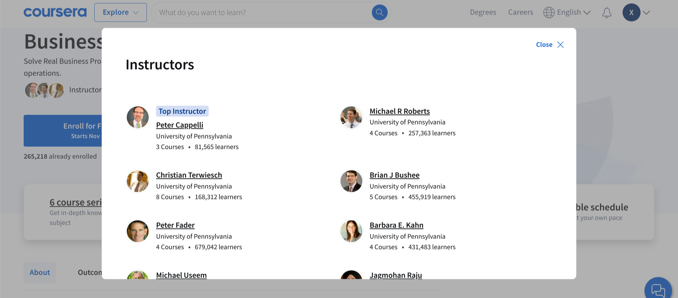Click the search magnifier icon
Screen dimensions: 678x298
pyautogui.click(x=379, y=12)
